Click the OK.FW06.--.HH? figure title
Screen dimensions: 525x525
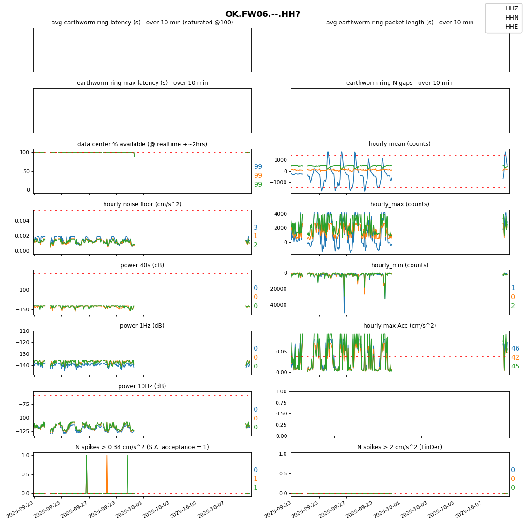pos(262,14)
